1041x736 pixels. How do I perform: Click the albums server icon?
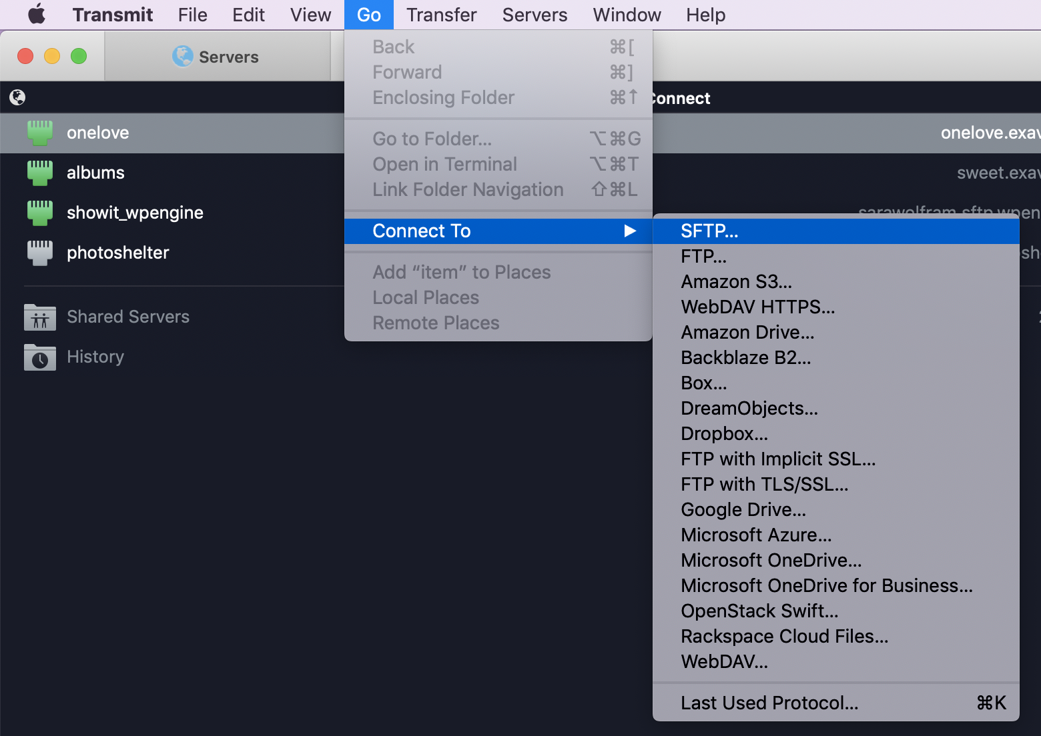pyautogui.click(x=40, y=173)
